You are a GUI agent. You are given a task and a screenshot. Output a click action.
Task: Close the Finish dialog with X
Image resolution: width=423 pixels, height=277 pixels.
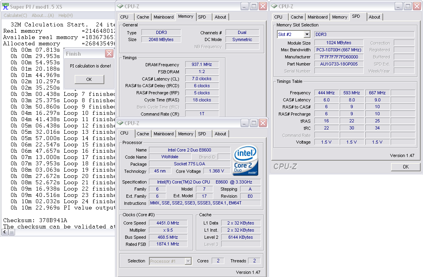pyautogui.click(x=109, y=54)
